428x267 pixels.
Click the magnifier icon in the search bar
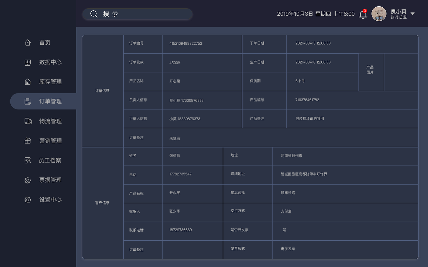(x=94, y=14)
